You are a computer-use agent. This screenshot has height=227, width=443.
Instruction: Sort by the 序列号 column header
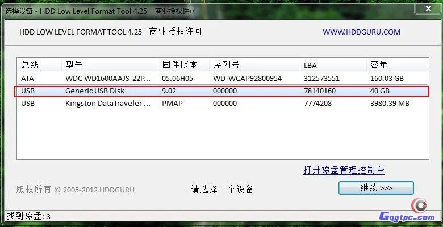pyautogui.click(x=254, y=65)
